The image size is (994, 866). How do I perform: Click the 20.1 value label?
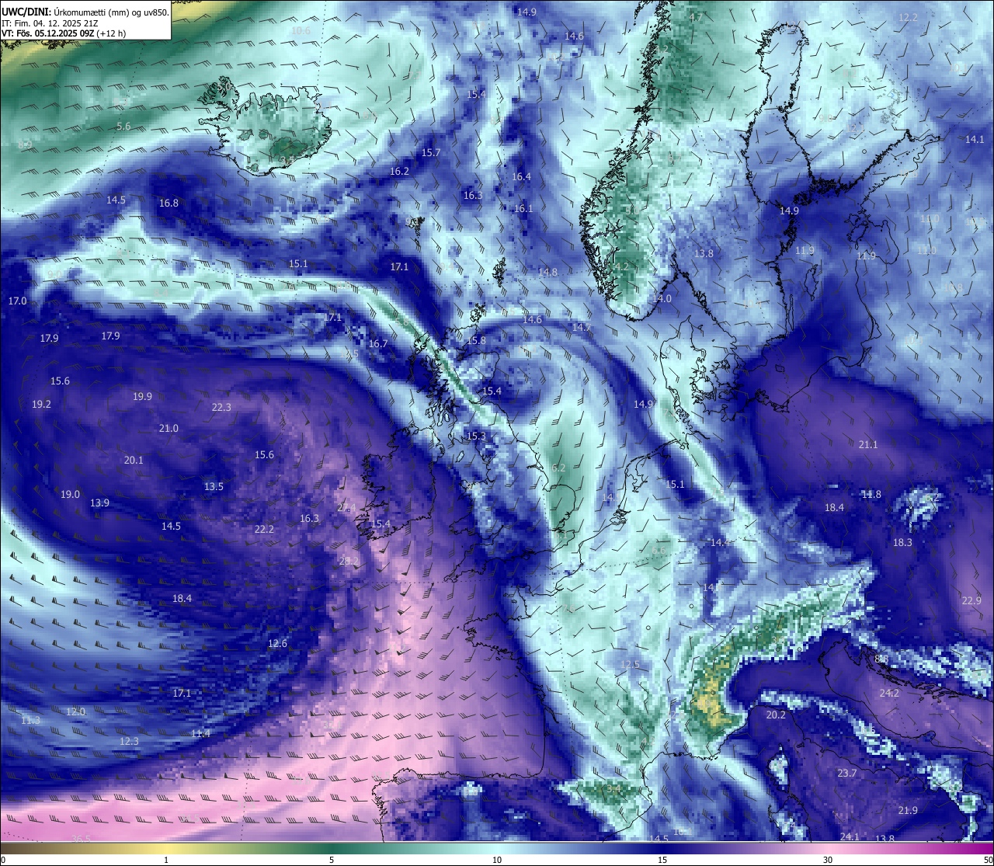[134, 460]
